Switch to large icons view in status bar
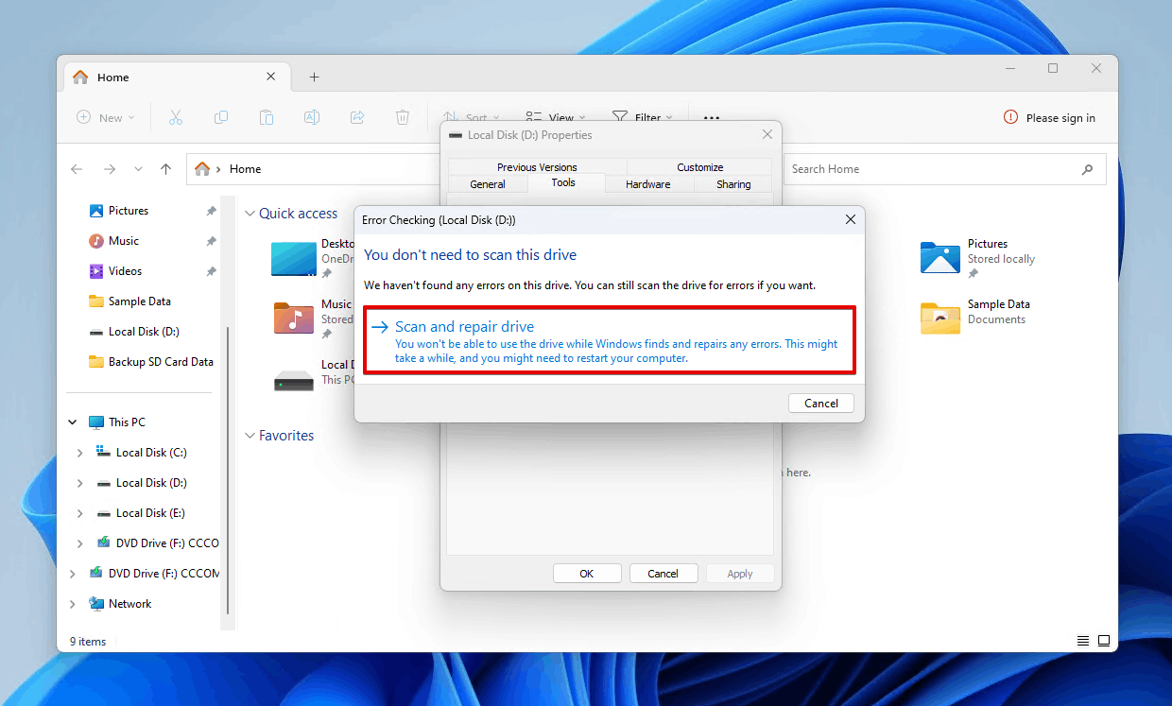The image size is (1172, 706). tap(1104, 641)
